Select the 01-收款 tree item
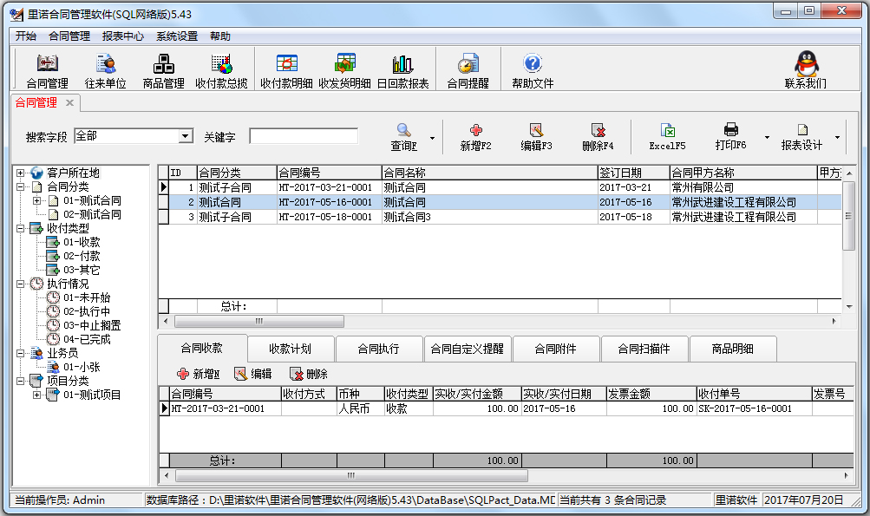 73,242
